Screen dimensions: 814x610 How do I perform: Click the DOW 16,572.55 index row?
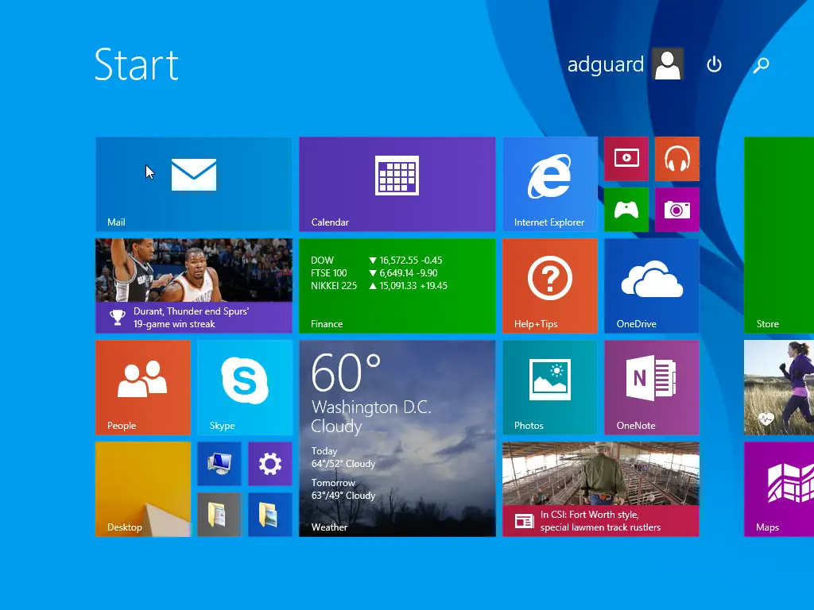[x=376, y=261]
